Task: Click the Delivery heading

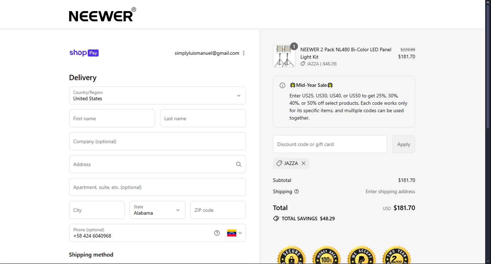Action: [83, 78]
